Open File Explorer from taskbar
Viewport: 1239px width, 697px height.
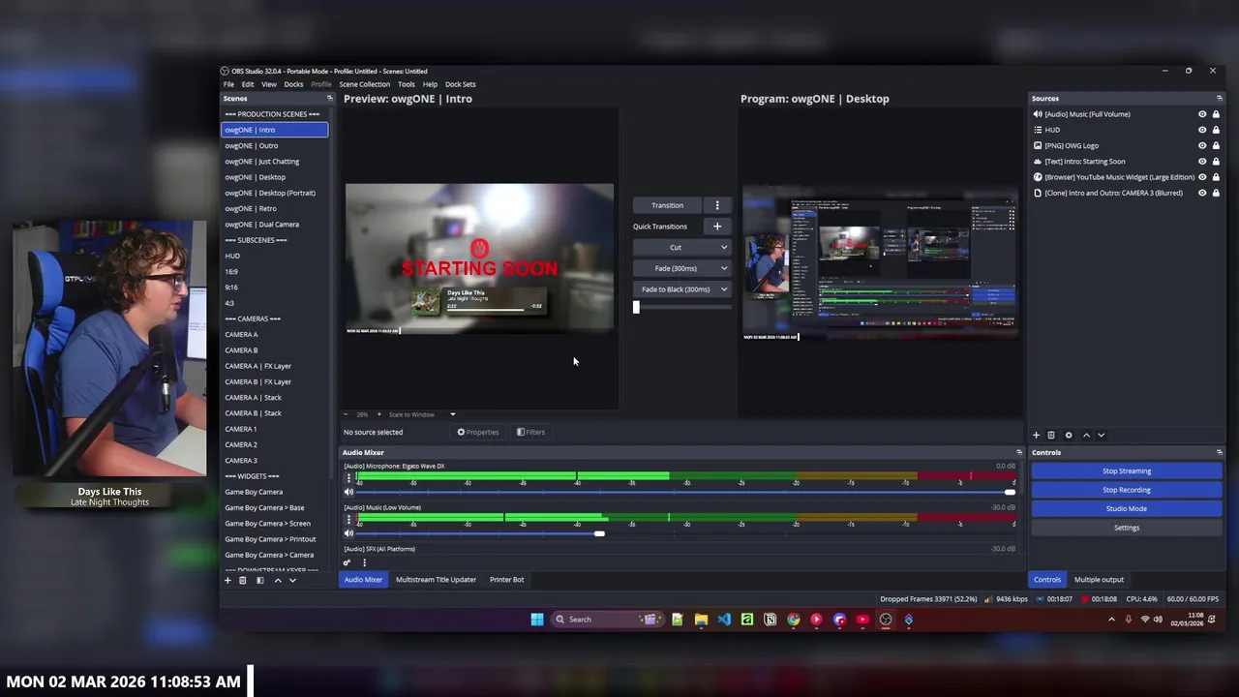pos(701,620)
